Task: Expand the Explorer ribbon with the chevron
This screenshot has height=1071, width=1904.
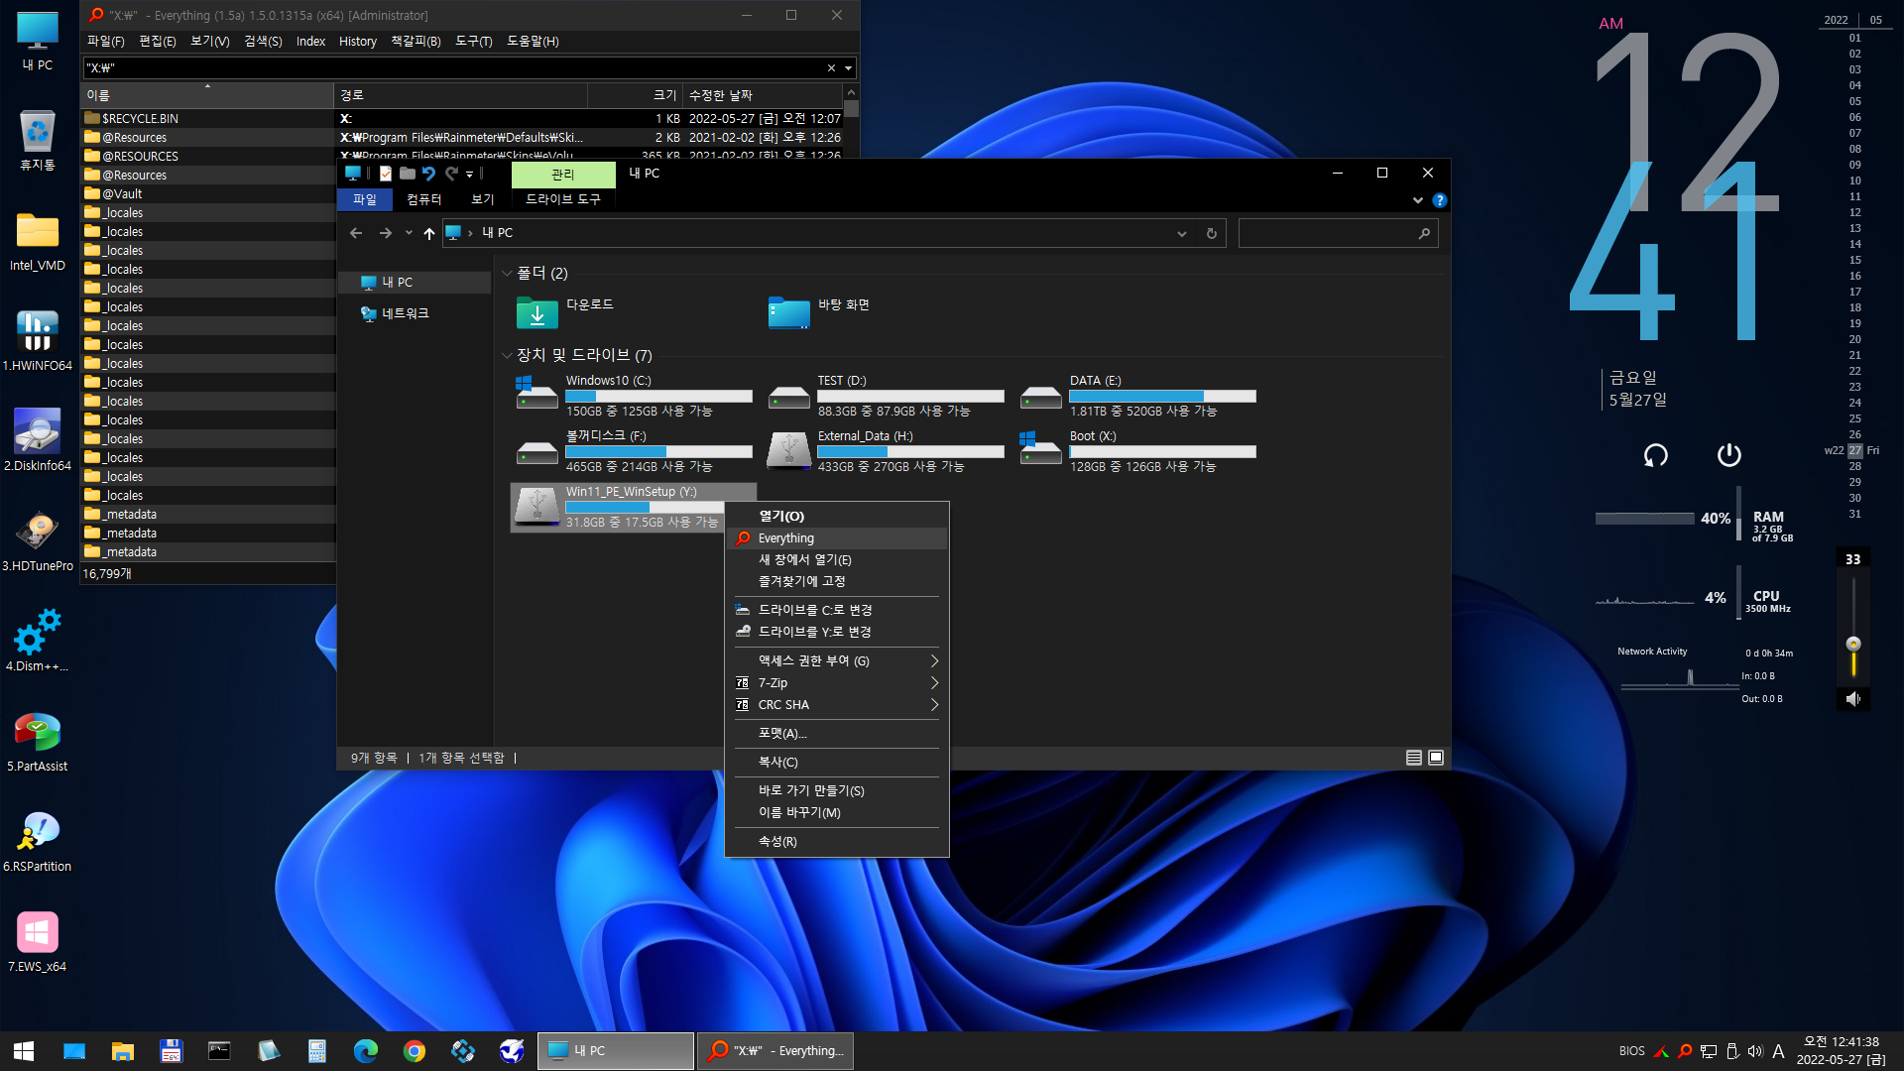Action: 1418,200
